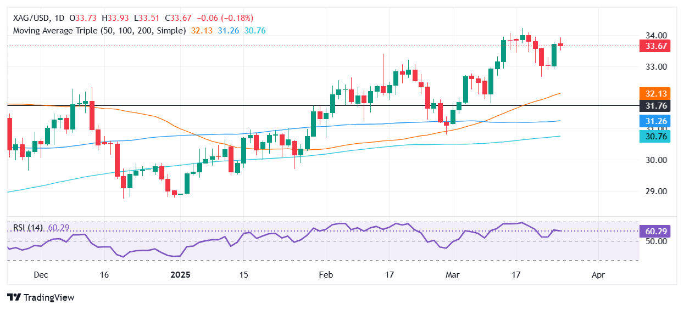The width and height of the screenshot is (684, 310).
Task: Select the Moving Average Triple legend
Action: 99,31
